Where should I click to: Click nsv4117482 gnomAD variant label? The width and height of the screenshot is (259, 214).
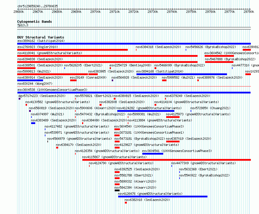[x=77, y=126]
